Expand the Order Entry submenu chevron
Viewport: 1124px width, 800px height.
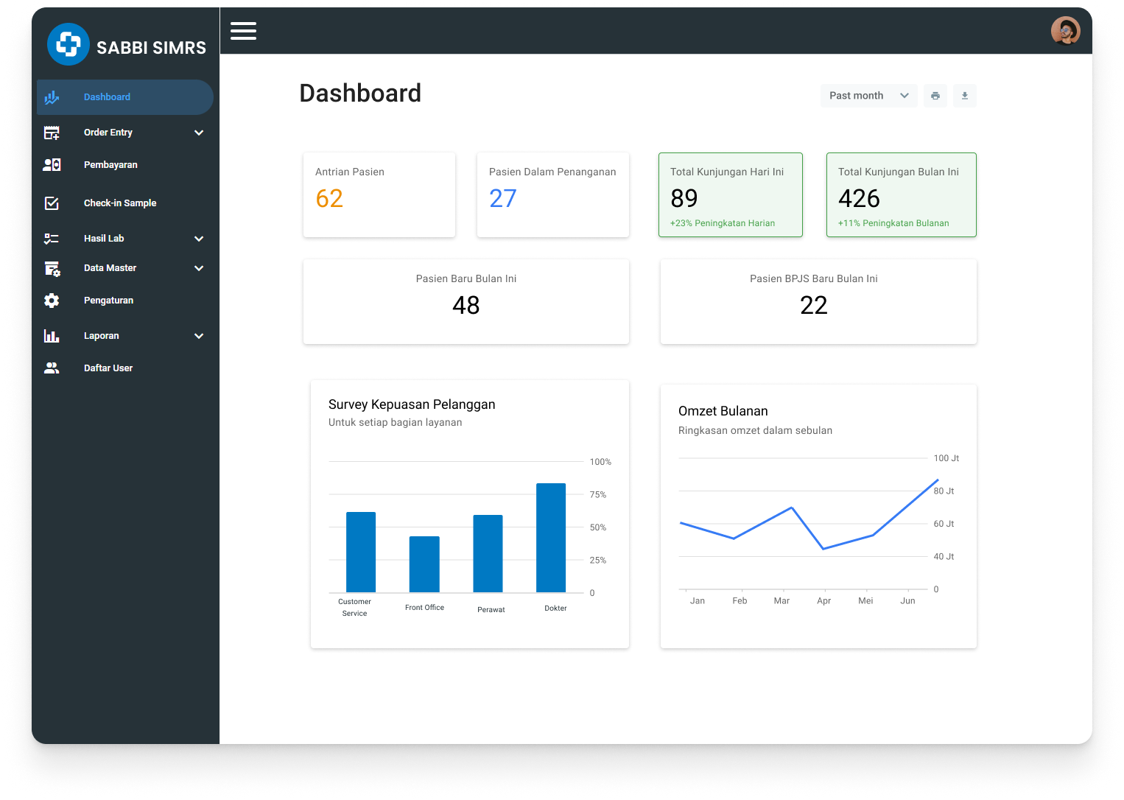pyautogui.click(x=199, y=133)
